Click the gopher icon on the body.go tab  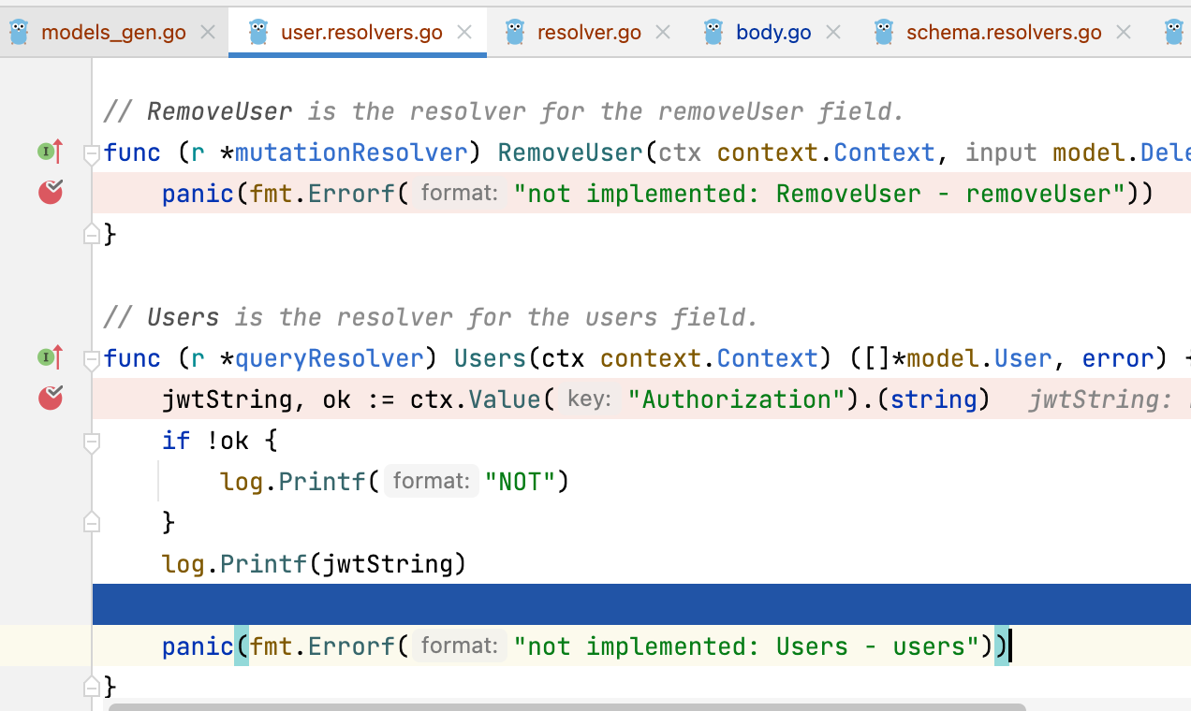[x=713, y=31]
